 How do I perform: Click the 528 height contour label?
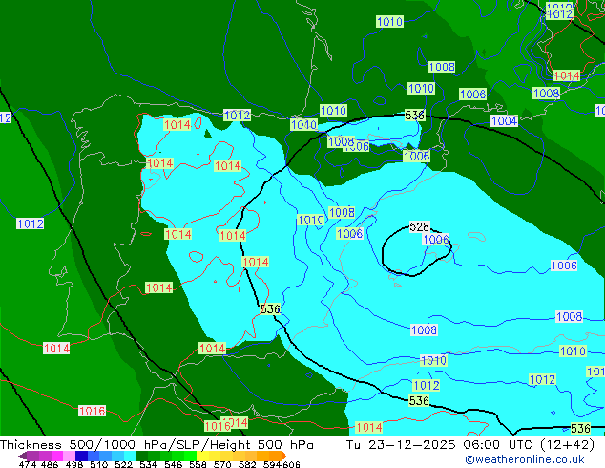pyautogui.click(x=420, y=226)
